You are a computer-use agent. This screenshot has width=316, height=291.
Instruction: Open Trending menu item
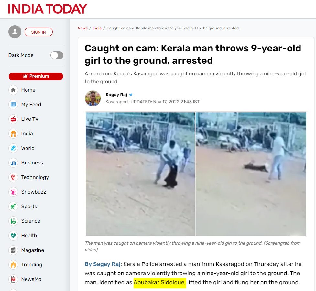pyautogui.click(x=32, y=264)
